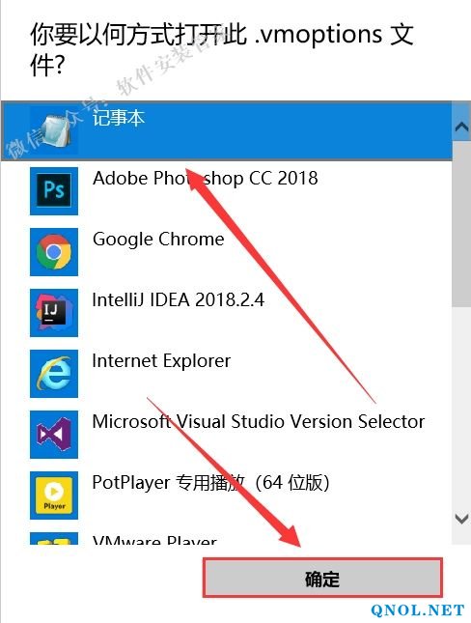The width and height of the screenshot is (471, 623).
Task: Select Microsoft Visual Studio Version Selector
Action: tap(227, 435)
